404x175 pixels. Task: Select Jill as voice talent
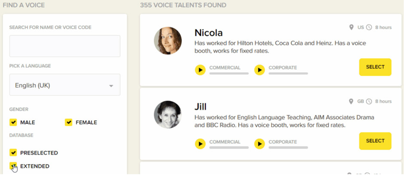click(x=375, y=141)
